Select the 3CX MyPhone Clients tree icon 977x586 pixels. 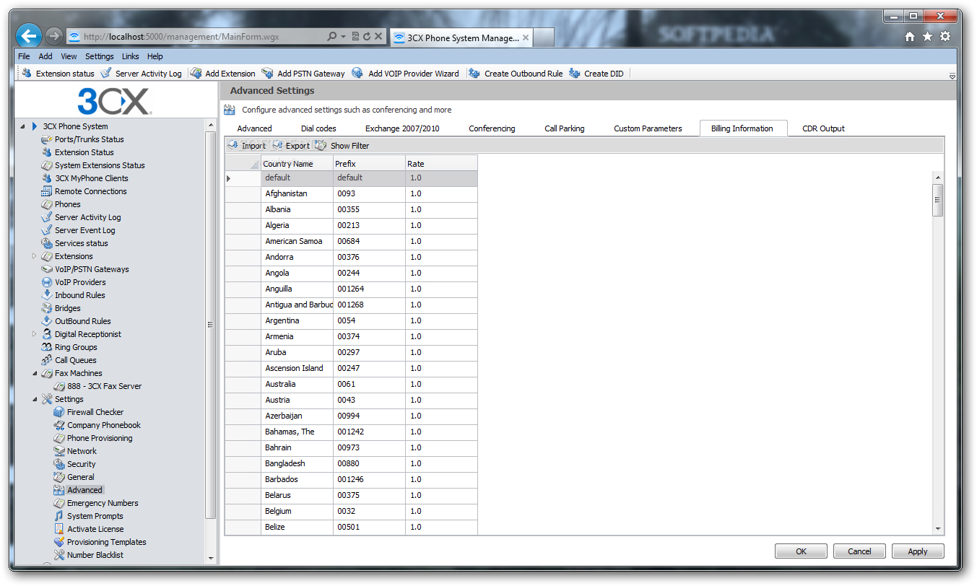click(x=47, y=178)
